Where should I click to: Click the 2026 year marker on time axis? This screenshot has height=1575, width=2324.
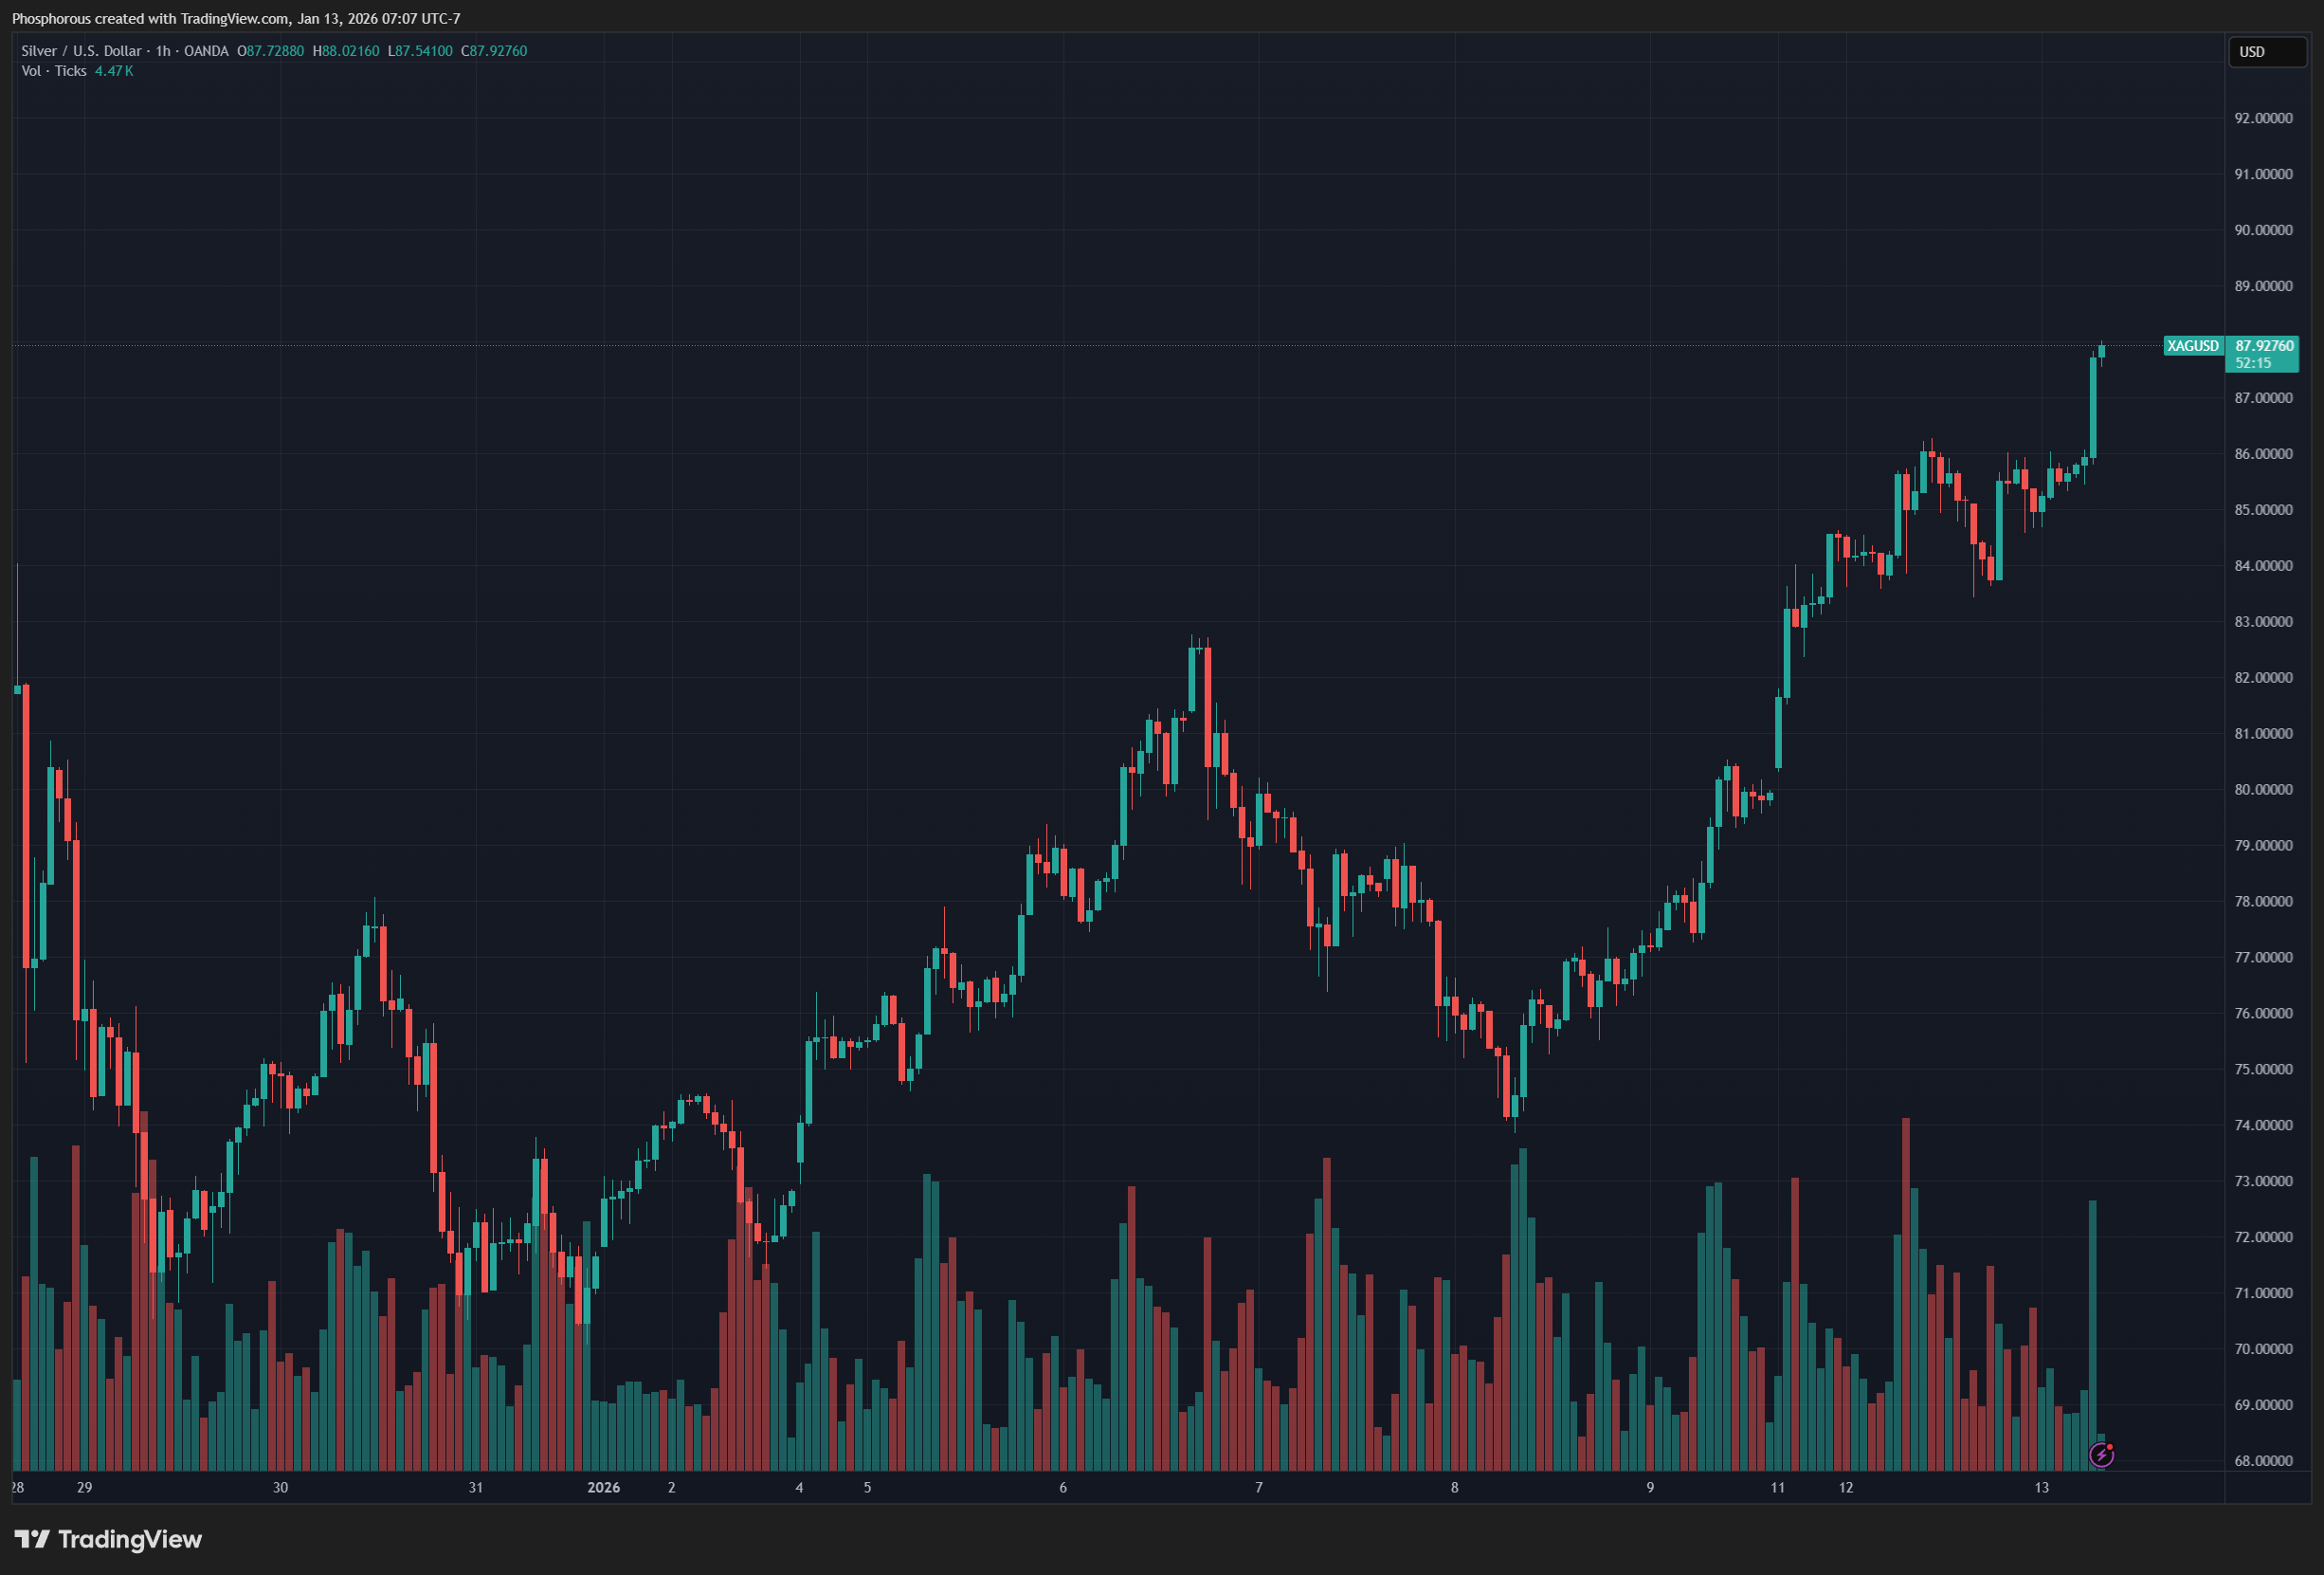point(603,1488)
